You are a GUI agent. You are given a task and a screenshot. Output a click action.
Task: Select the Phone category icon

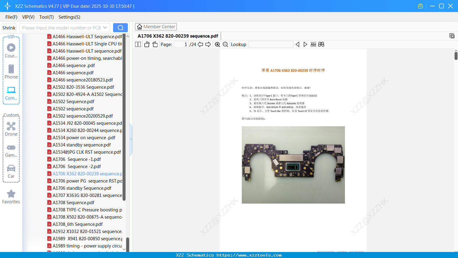coord(11,72)
